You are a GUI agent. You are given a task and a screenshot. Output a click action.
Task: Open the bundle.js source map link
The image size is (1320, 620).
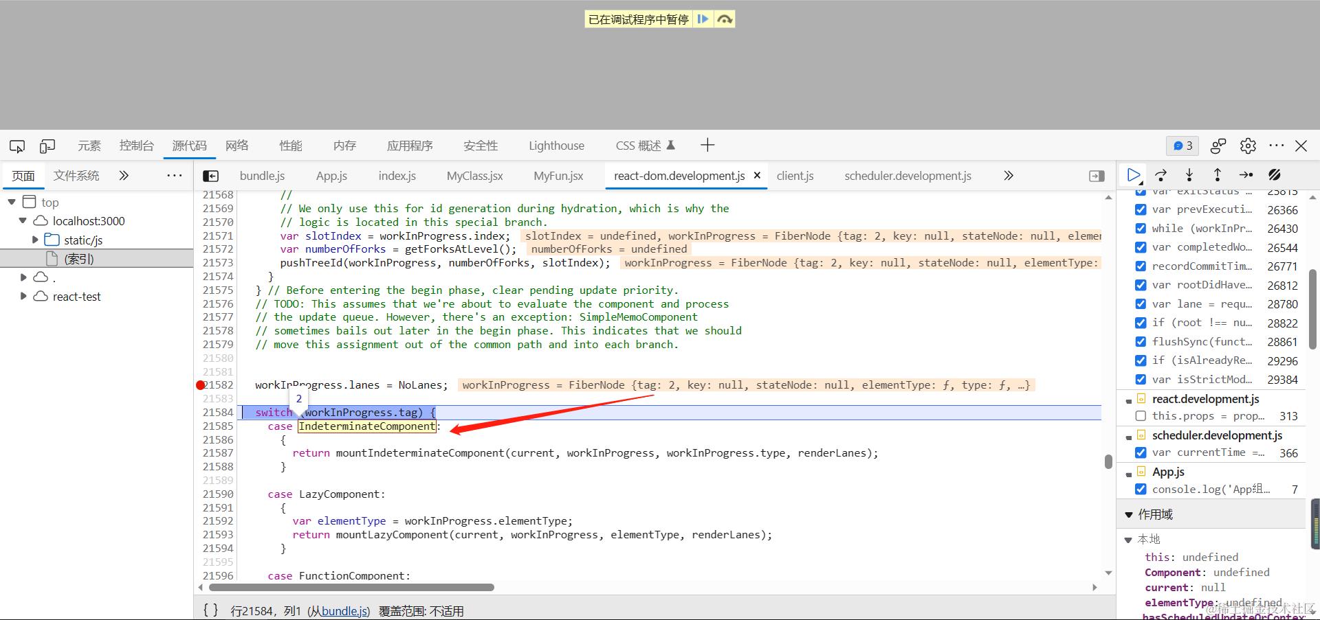coord(344,611)
